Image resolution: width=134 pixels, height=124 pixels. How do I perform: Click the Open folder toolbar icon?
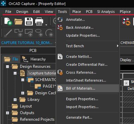18,21
